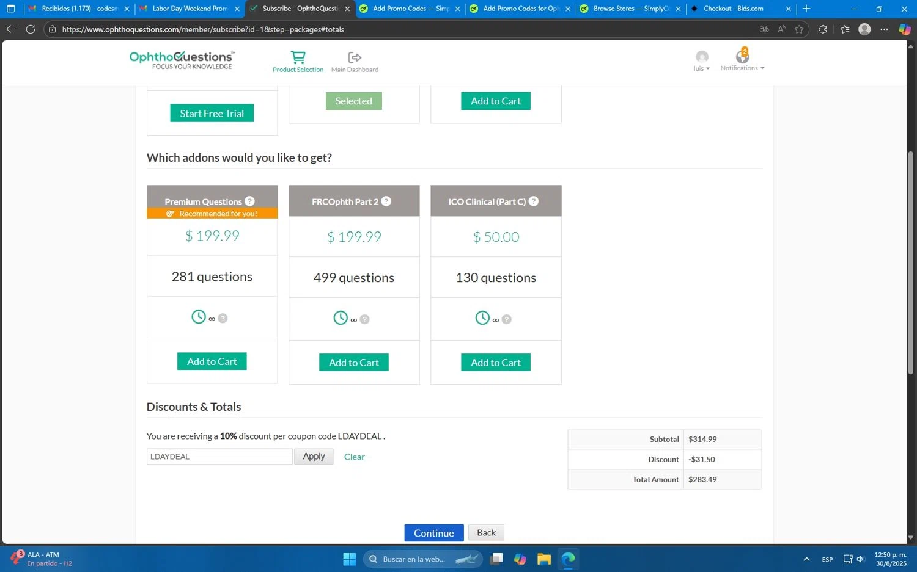Viewport: 917px width, 572px height.
Task: Clear the coupon code
Action: tap(354, 457)
